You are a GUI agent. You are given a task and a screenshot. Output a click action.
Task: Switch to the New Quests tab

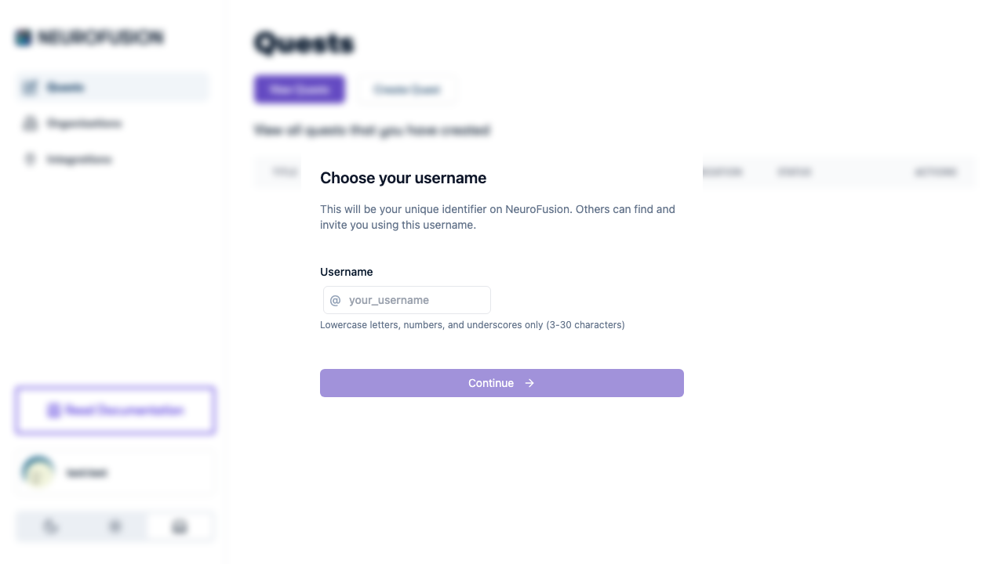[299, 89]
